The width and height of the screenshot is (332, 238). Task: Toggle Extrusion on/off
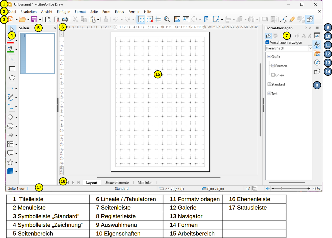tap(301, 19)
